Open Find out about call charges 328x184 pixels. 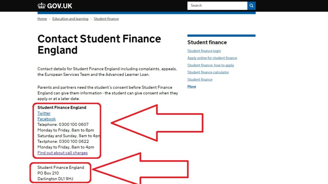pos(62,153)
